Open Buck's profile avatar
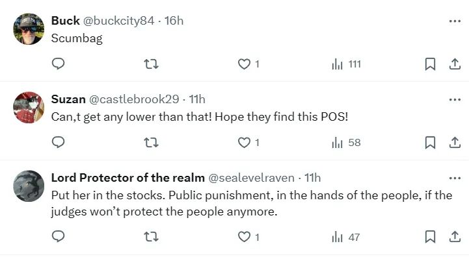 coord(29,29)
